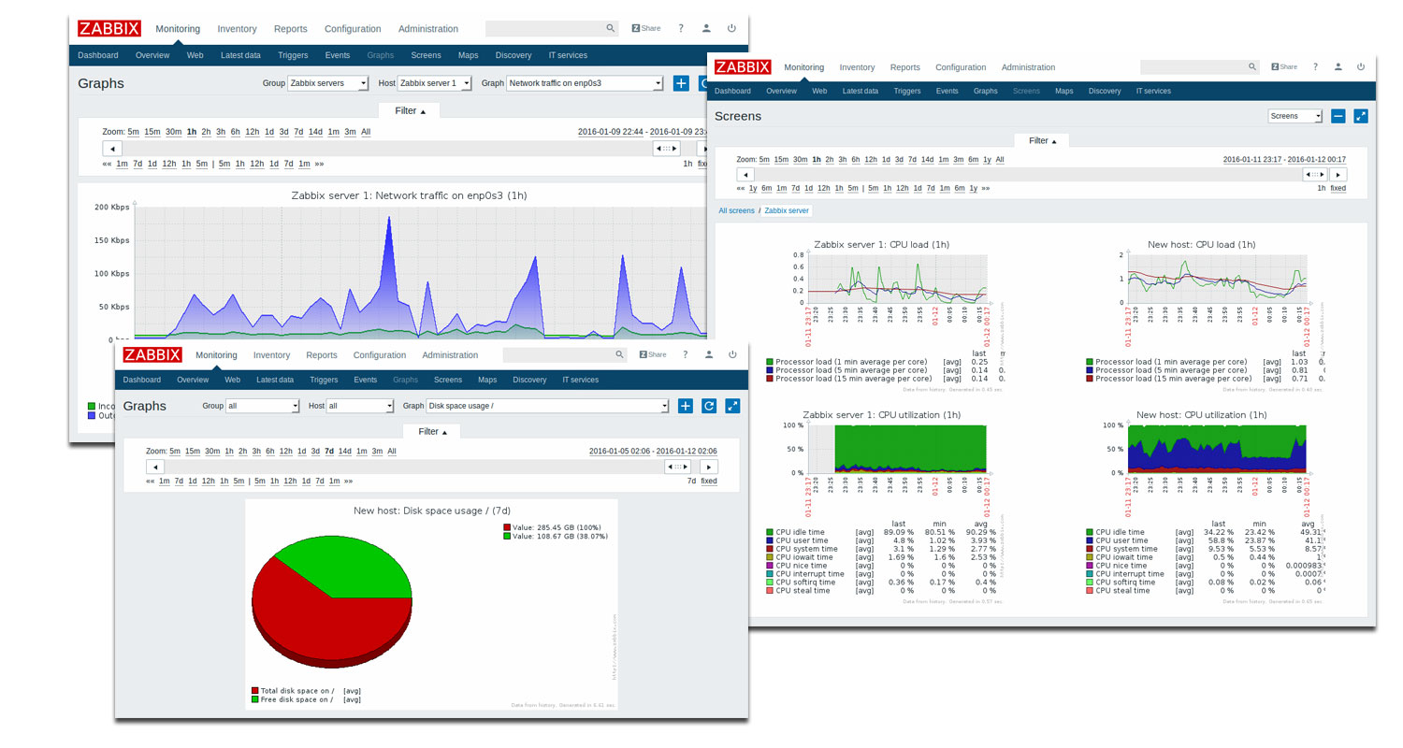The height and width of the screenshot is (748, 1403).
Task: Switch to Maps tab in the Disk space window
Action: click(x=487, y=381)
